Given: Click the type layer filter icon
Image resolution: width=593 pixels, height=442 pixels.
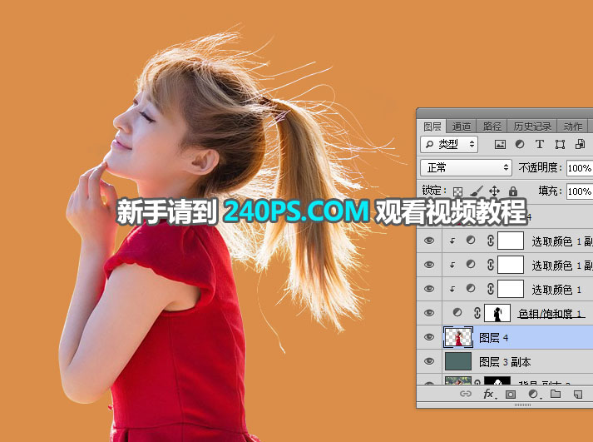Looking at the screenshot, I should click(x=539, y=144).
